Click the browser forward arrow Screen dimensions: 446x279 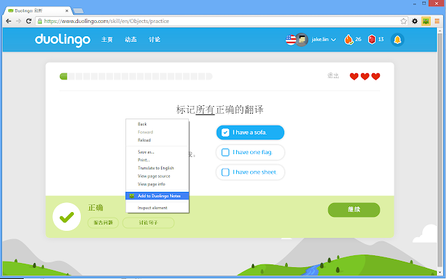coord(19,21)
